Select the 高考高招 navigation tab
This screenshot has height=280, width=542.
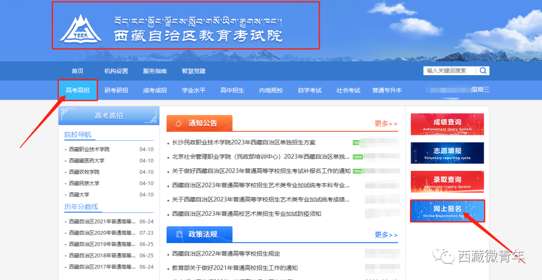pyautogui.click(x=77, y=90)
